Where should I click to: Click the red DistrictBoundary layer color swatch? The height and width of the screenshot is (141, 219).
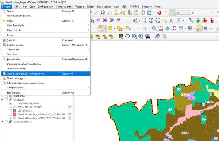tap(15, 114)
